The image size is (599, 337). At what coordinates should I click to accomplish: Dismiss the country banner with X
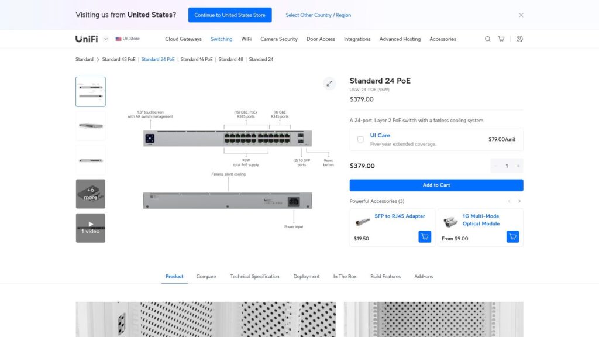(x=521, y=15)
